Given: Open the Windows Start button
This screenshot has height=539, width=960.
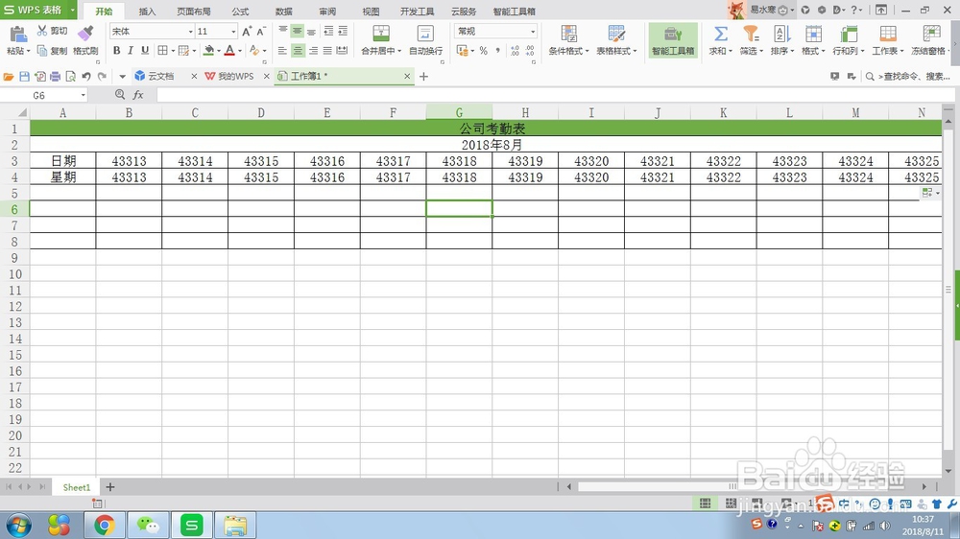Looking at the screenshot, I should (19, 525).
